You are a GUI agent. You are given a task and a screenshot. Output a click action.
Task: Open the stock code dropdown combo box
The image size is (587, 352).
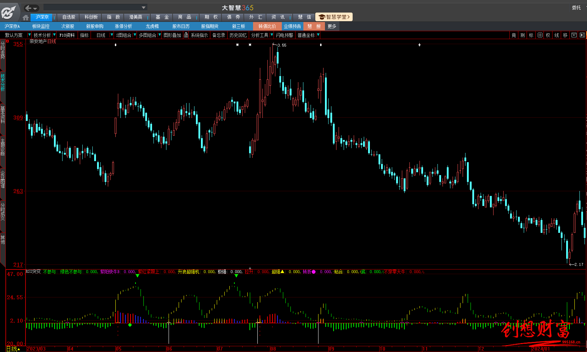(x=95, y=8)
